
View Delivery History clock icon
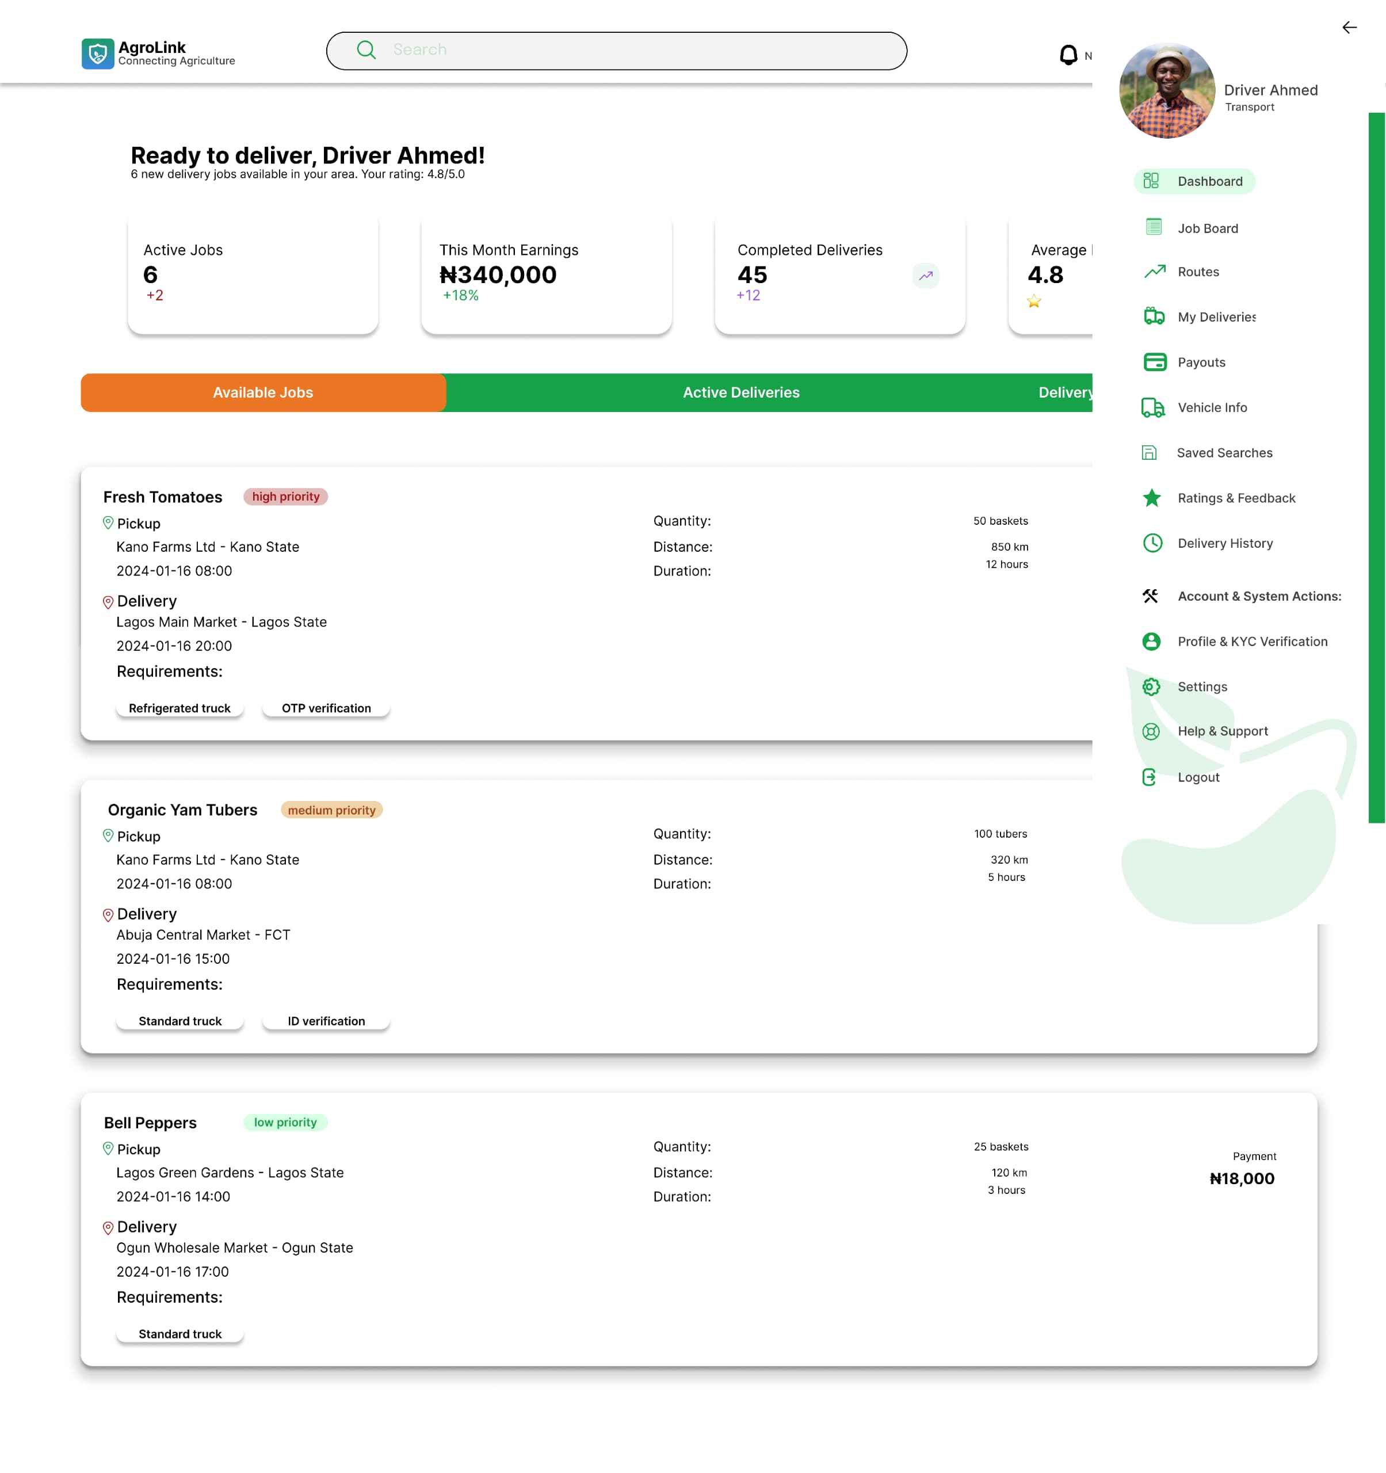point(1152,543)
